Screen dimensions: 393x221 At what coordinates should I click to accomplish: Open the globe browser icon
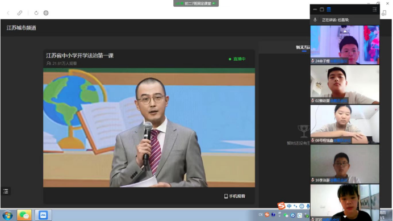(46, 13)
